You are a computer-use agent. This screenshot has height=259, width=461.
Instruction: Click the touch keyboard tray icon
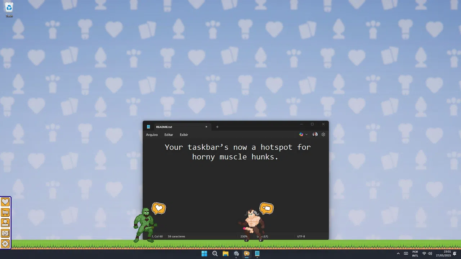point(406,254)
